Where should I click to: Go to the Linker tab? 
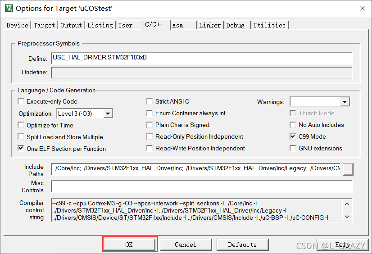[210, 25]
